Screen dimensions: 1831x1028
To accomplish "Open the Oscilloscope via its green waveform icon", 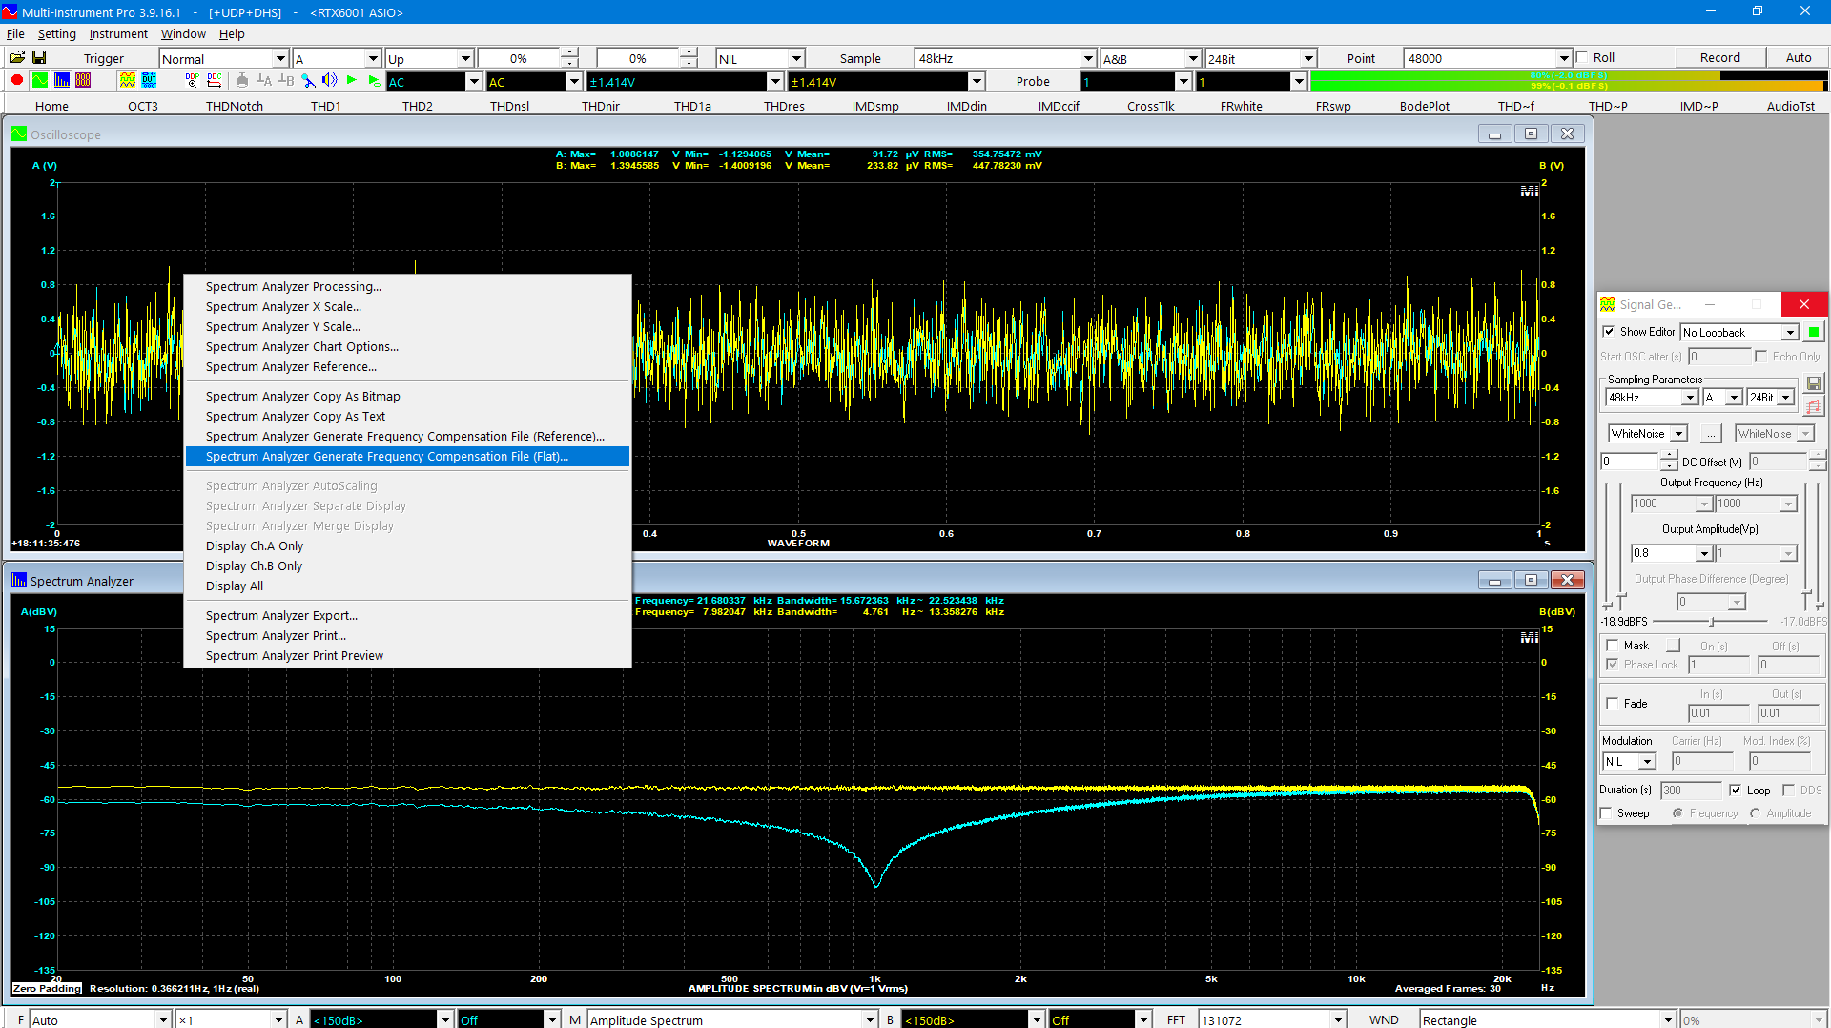I will [39, 81].
